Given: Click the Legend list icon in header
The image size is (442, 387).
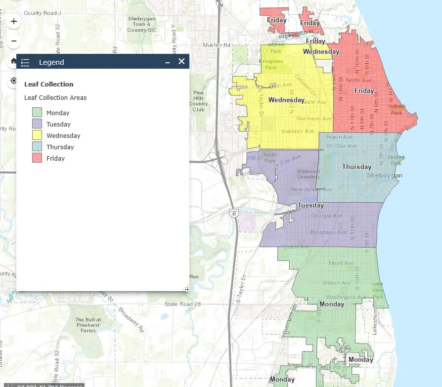Looking at the screenshot, I should click(26, 62).
